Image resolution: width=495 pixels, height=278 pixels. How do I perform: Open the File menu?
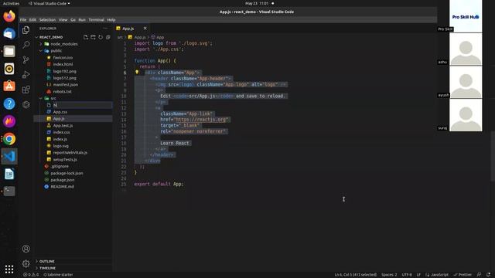coord(23,19)
